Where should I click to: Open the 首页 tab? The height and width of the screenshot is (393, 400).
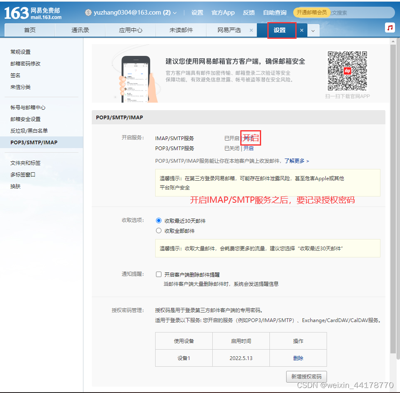point(30,30)
